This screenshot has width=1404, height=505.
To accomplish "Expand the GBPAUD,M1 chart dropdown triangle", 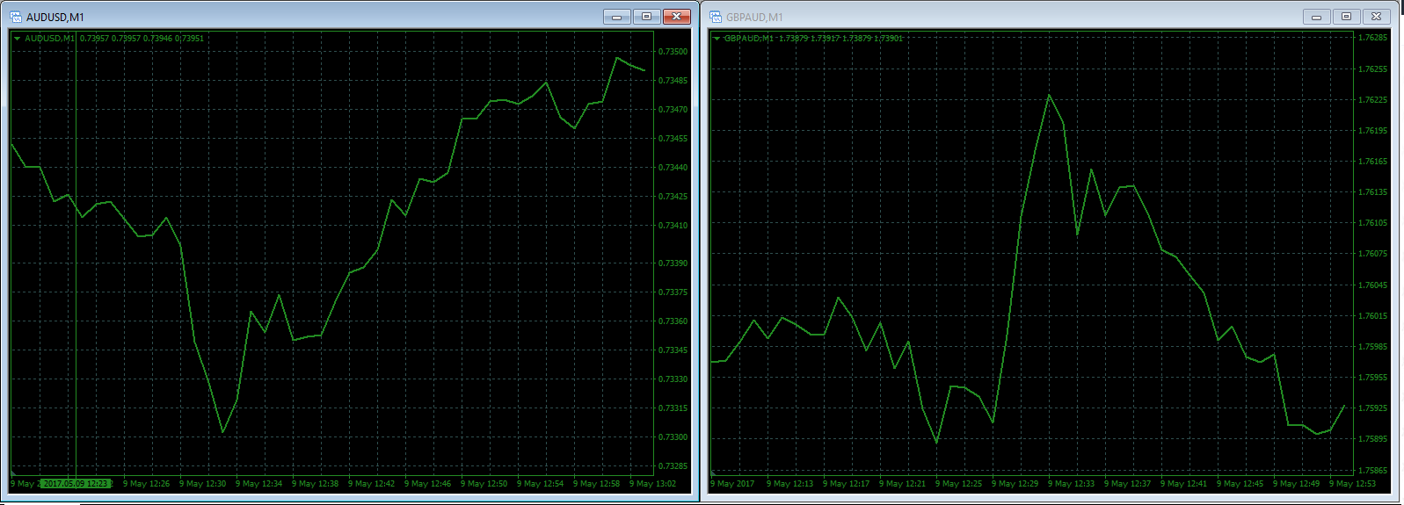I will (717, 39).
